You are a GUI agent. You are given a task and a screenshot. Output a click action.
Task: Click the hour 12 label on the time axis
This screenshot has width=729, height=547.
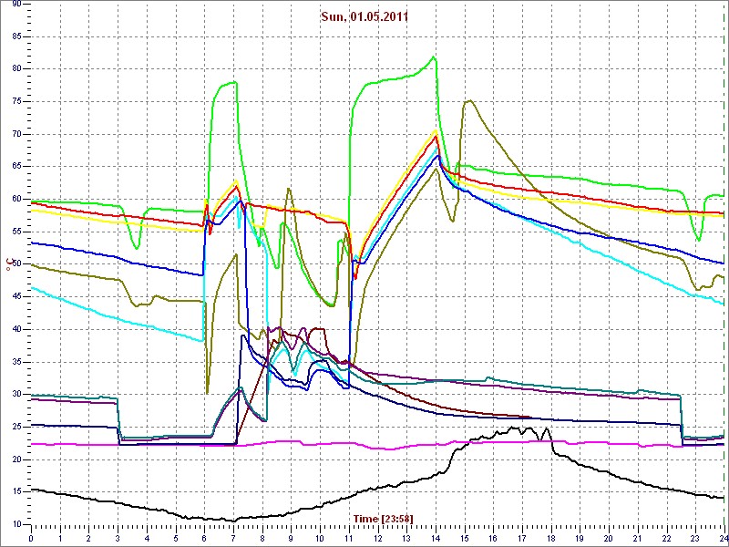click(377, 538)
